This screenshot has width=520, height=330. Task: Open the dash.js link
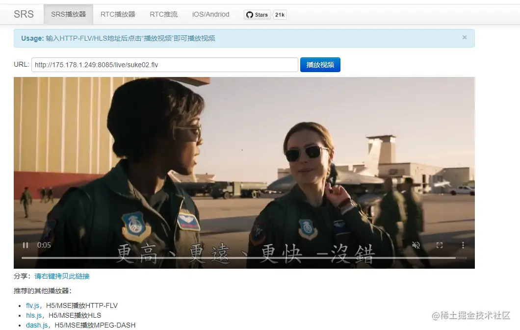tap(37, 325)
